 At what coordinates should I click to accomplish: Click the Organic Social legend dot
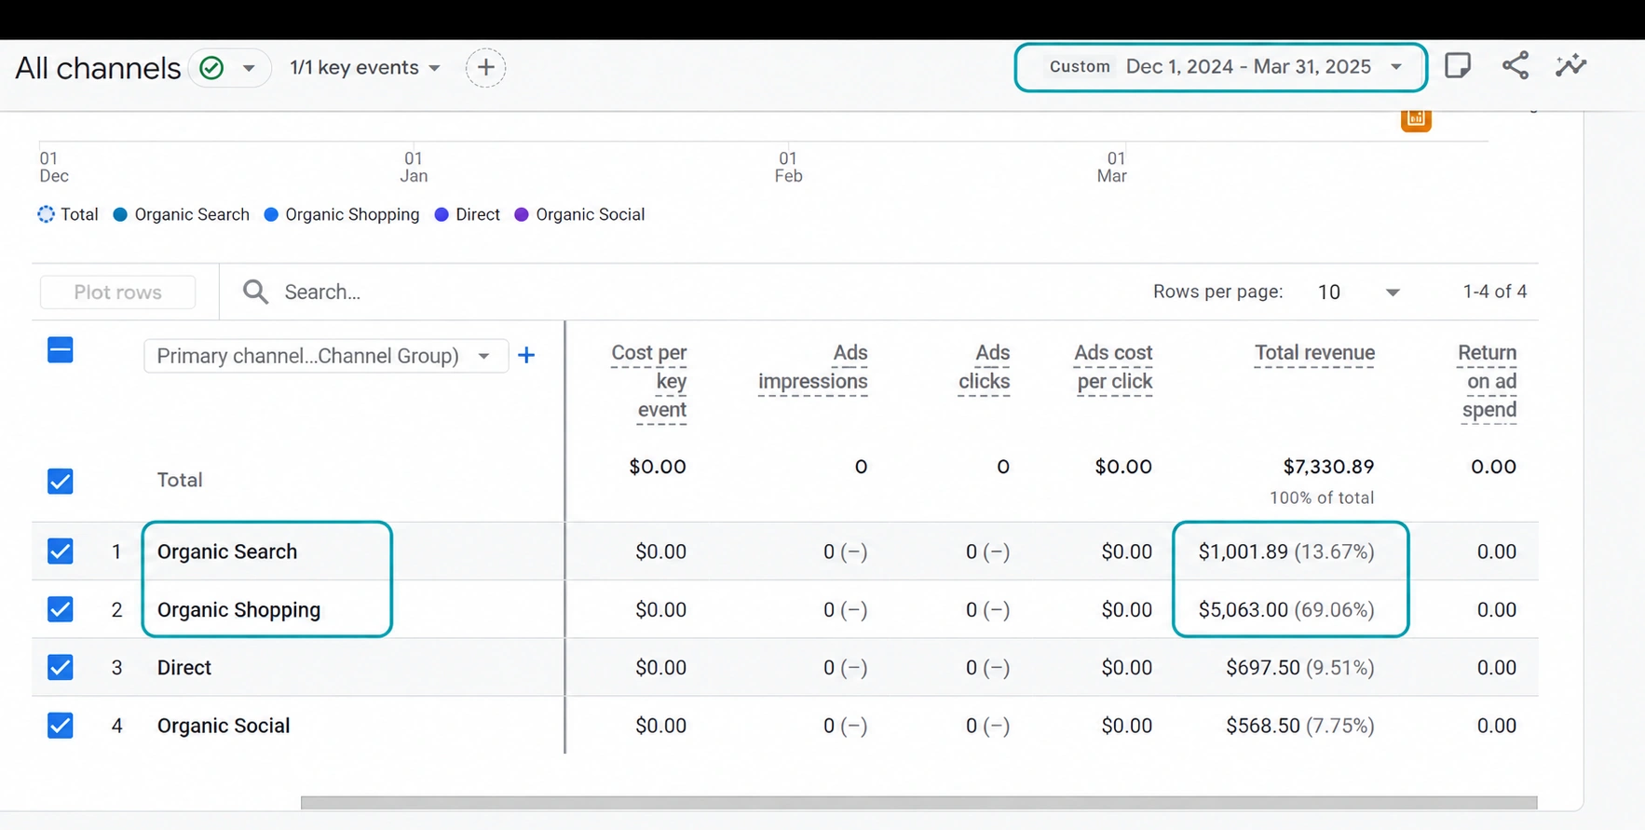[x=522, y=214]
